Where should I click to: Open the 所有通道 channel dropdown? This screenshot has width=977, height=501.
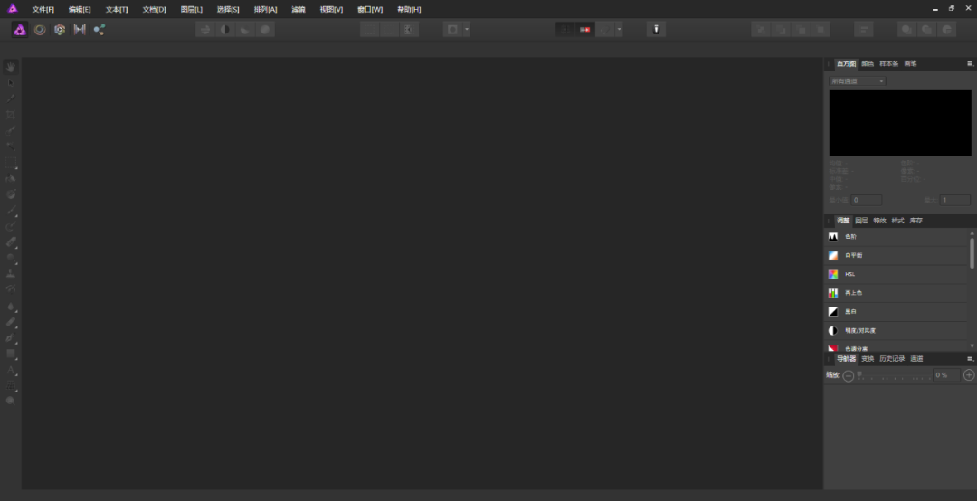pos(857,81)
